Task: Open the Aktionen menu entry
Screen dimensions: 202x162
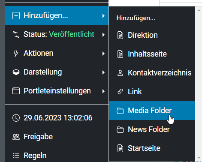Action: [x=57, y=53]
